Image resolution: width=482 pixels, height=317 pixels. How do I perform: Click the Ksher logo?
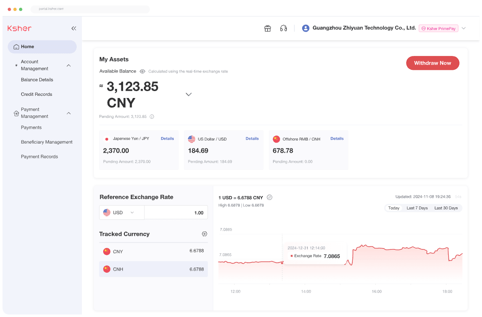(20, 28)
